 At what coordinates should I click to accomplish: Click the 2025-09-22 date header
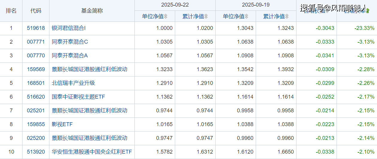[x=175, y=5]
